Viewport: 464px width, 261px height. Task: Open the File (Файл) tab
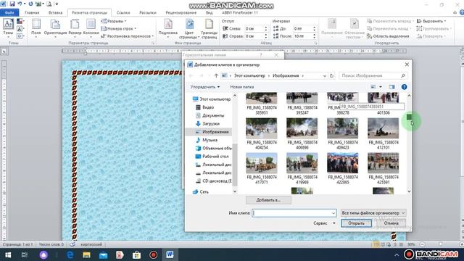click(x=9, y=13)
